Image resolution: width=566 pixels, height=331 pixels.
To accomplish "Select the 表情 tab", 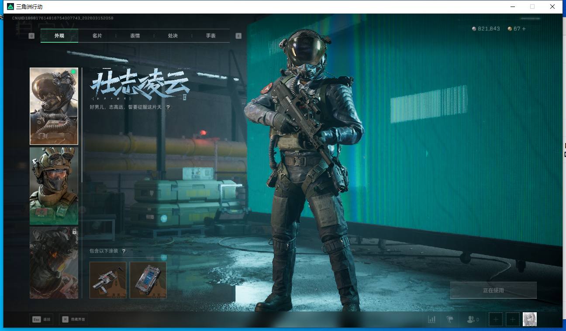I will [135, 36].
